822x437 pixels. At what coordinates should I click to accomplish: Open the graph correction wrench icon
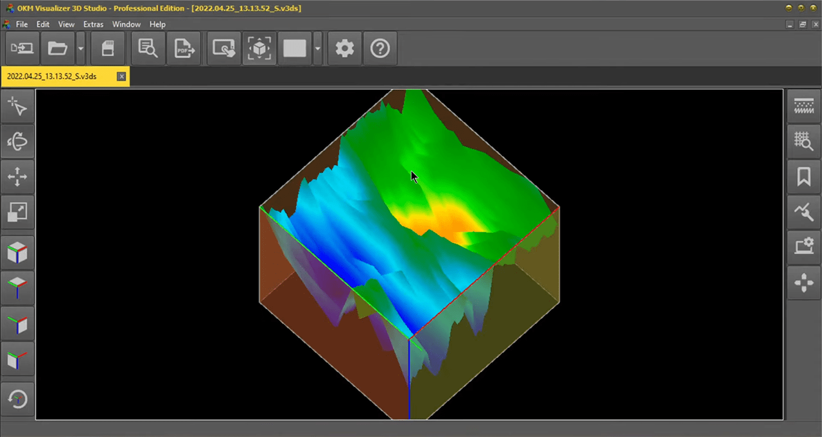(804, 211)
